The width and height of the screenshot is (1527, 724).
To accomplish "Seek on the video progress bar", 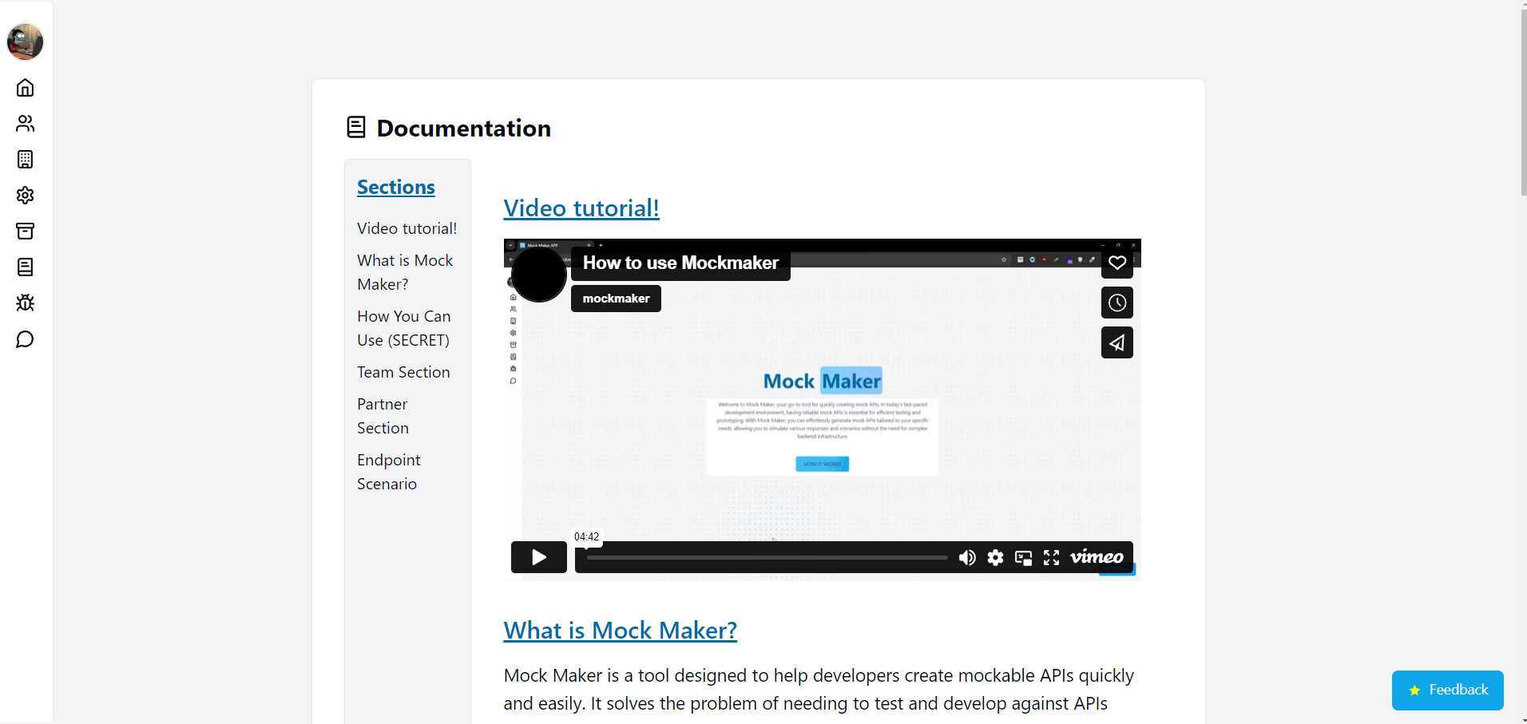I will pyautogui.click(x=767, y=557).
